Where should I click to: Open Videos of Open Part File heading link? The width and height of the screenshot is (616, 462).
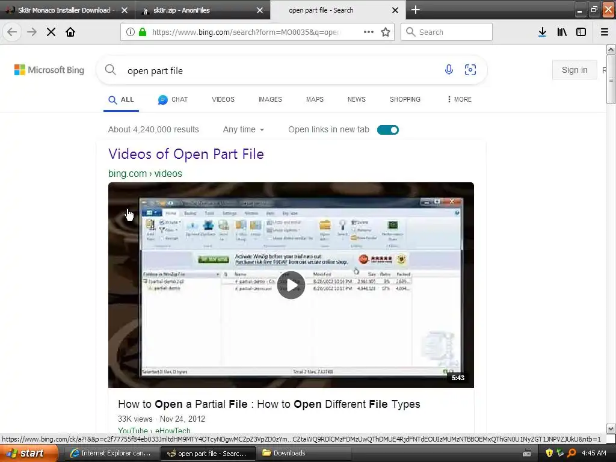tap(186, 154)
